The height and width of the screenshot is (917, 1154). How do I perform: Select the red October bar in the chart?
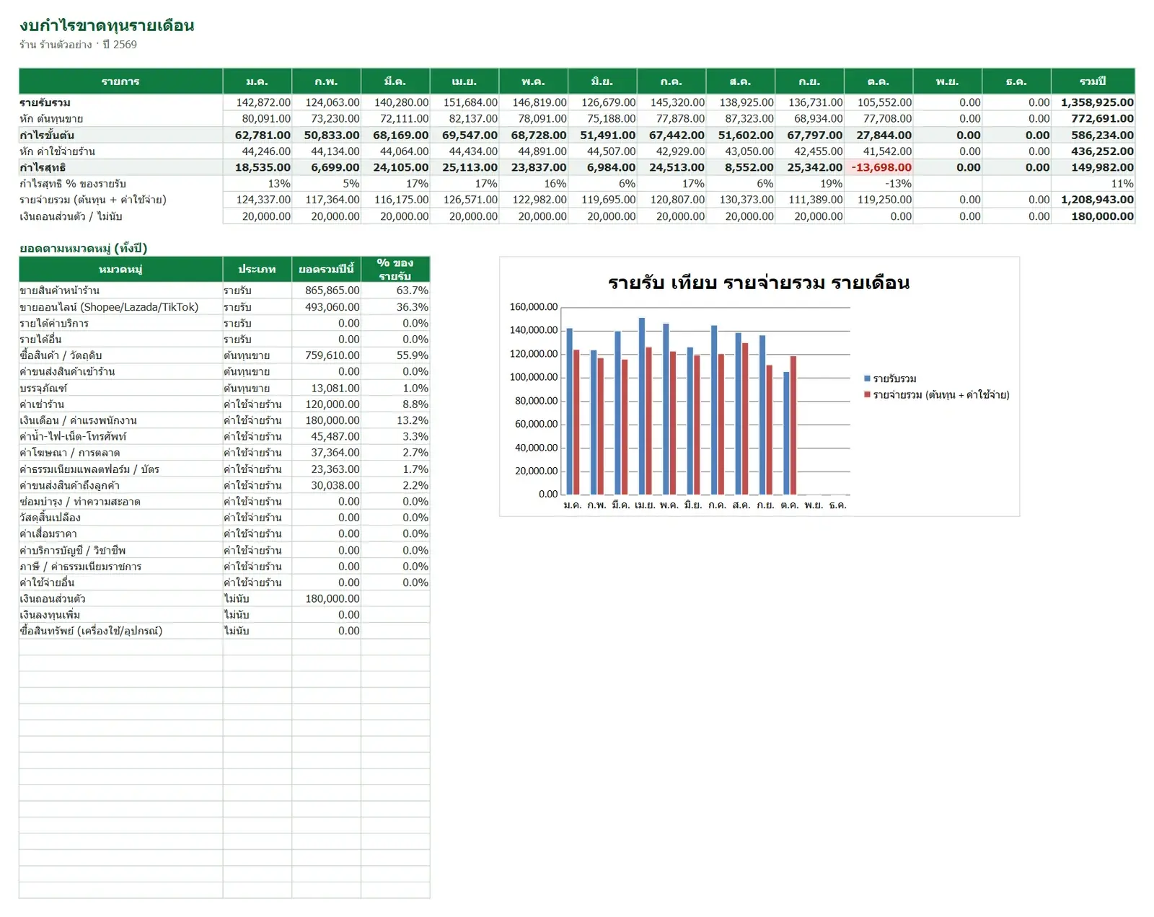coord(793,425)
